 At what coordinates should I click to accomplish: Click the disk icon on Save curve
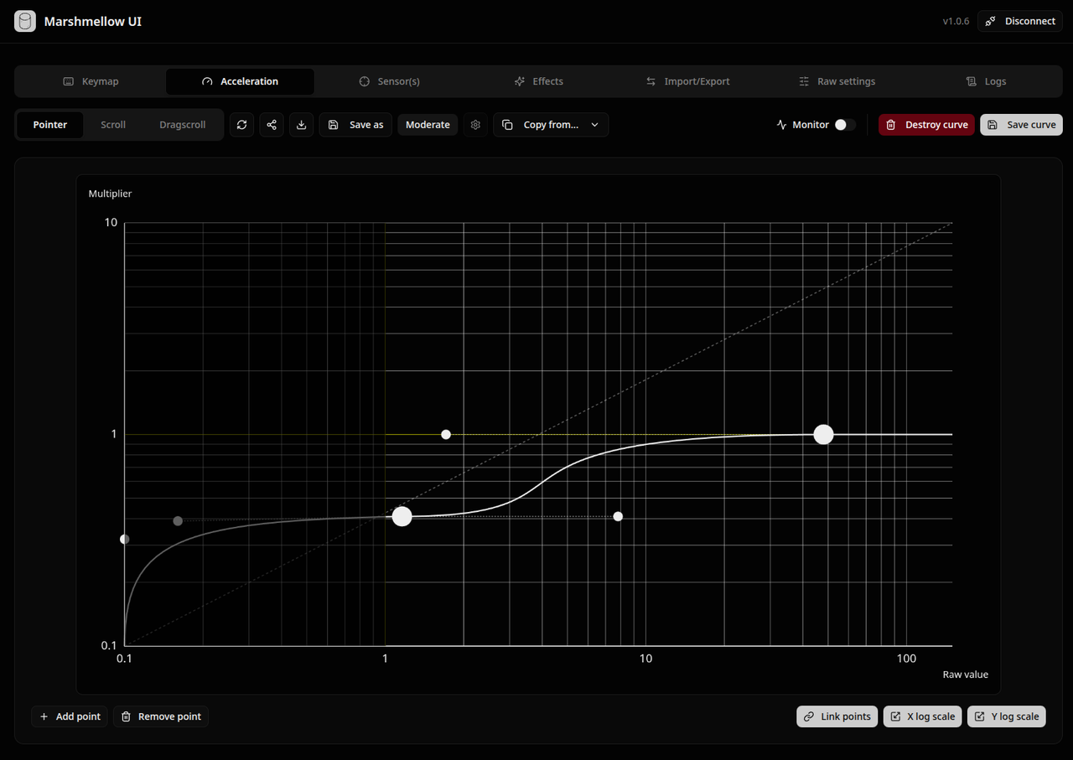[x=993, y=125]
